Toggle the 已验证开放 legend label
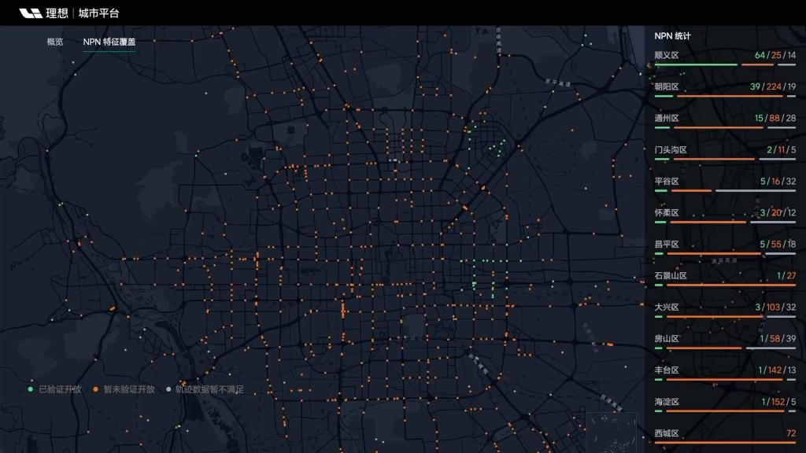Viewport: 806px width, 453px height. [x=61, y=389]
